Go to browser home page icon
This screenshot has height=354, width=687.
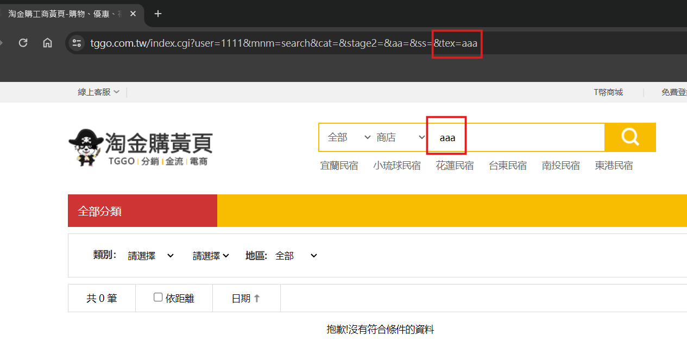pyautogui.click(x=48, y=43)
